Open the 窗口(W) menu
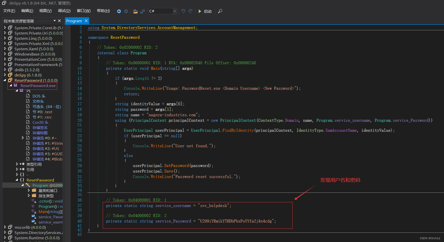 coord(84,11)
